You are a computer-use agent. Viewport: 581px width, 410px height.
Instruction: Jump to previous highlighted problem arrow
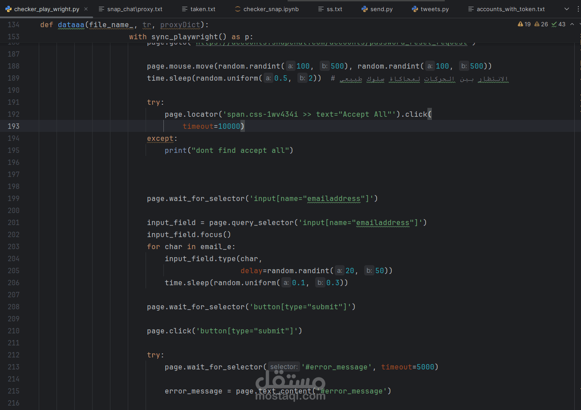click(571, 25)
